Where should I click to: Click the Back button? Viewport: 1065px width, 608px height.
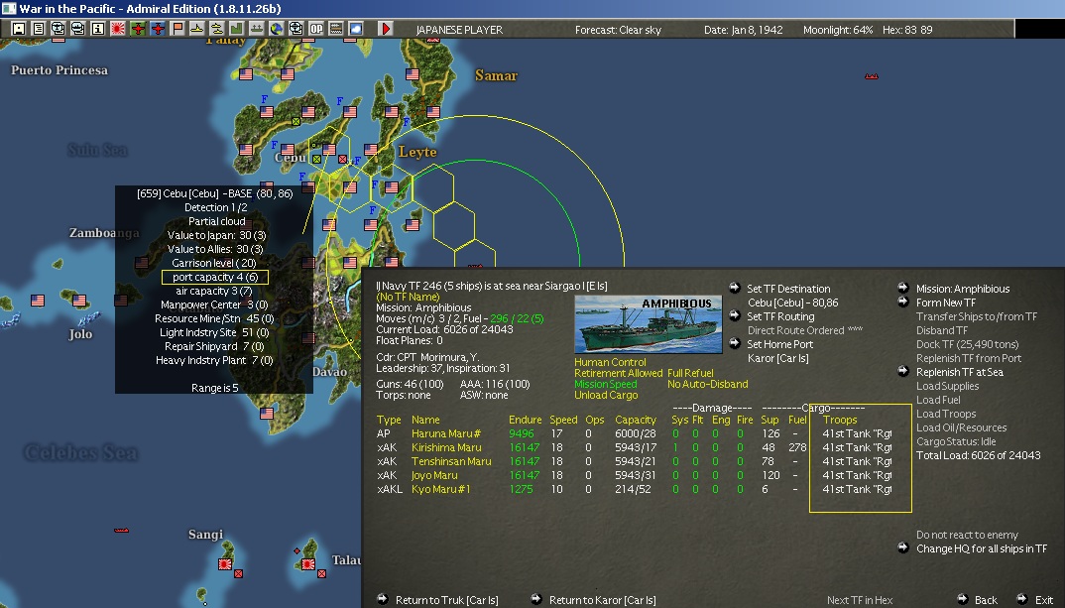[x=986, y=600]
